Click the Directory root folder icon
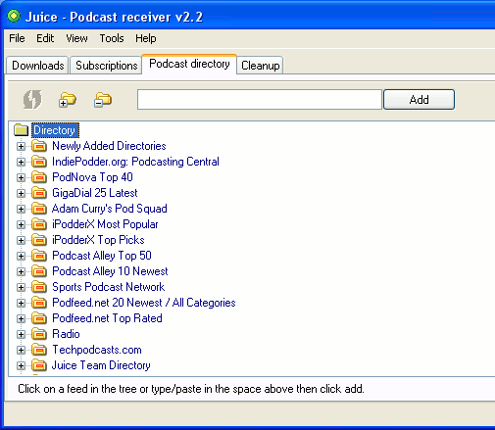The width and height of the screenshot is (495, 430). 22,130
